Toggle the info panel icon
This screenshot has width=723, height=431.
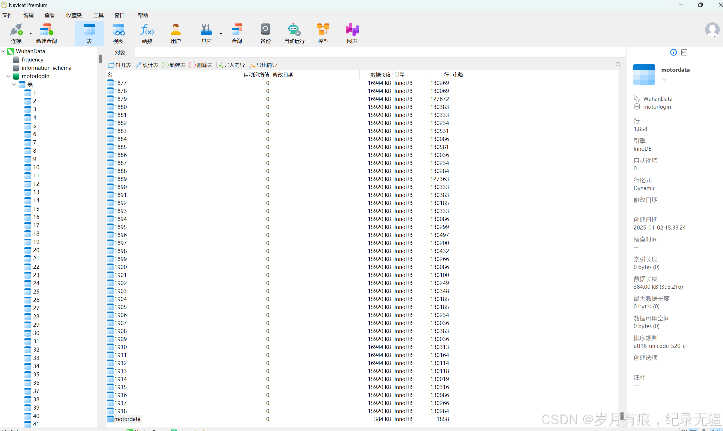pos(673,52)
